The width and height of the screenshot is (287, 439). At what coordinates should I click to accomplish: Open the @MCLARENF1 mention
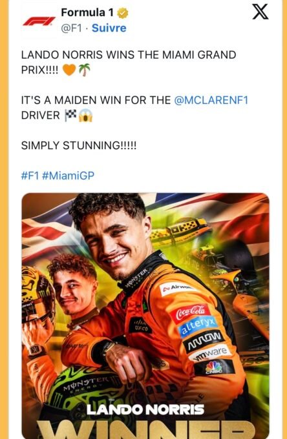[211, 100]
